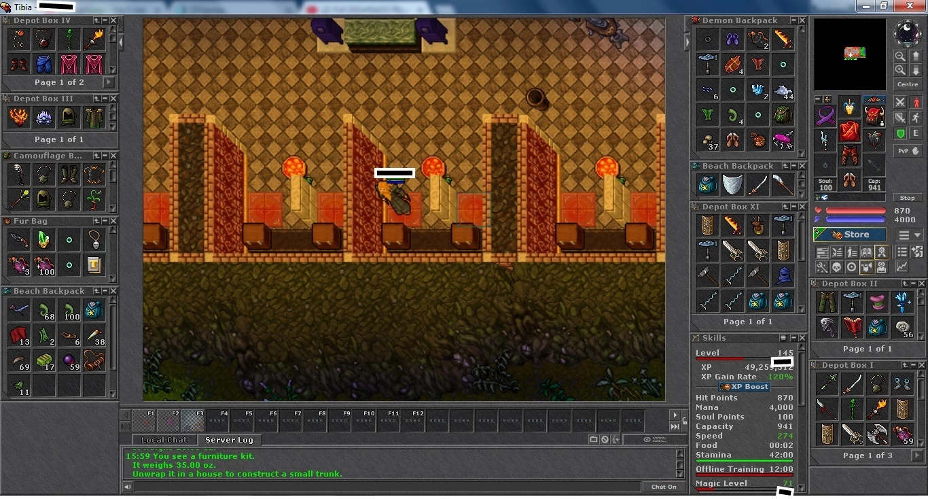Select the skull amulet in Fur Bag
Image resolution: width=928 pixels, height=499 pixels.
click(94, 240)
